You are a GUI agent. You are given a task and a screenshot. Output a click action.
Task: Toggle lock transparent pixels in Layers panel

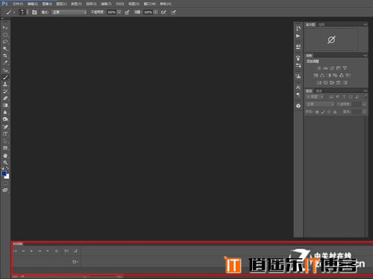pyautogui.click(x=317, y=112)
